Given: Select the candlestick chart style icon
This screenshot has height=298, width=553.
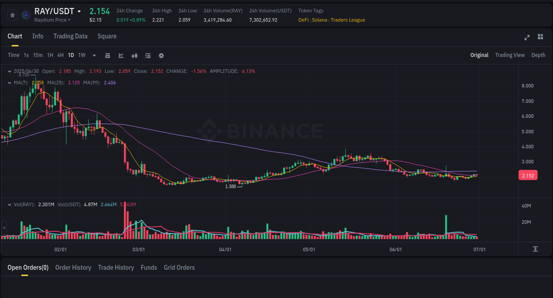Looking at the screenshot, I should pyautogui.click(x=134, y=55).
